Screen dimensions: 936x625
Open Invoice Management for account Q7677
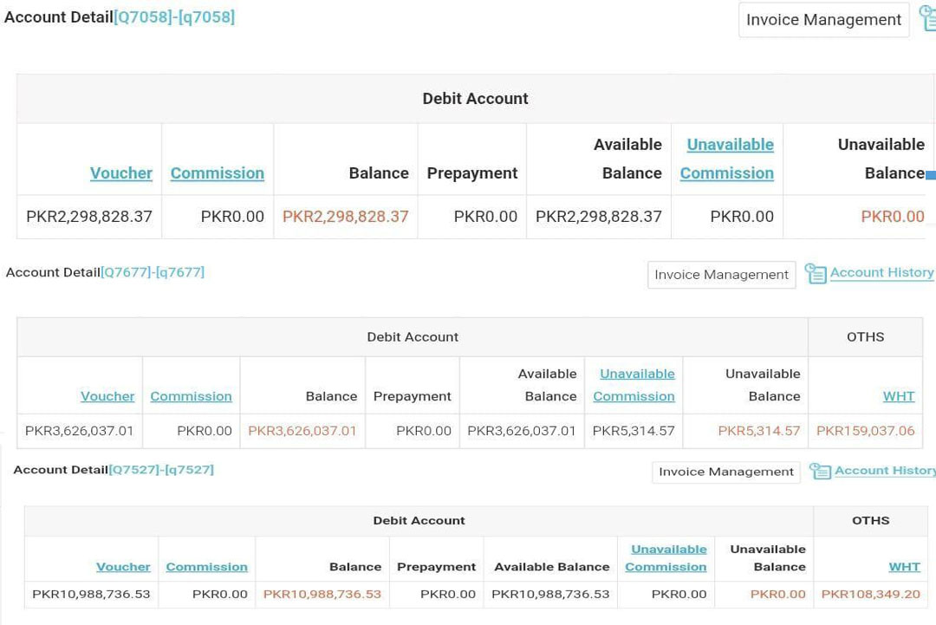[x=721, y=275]
